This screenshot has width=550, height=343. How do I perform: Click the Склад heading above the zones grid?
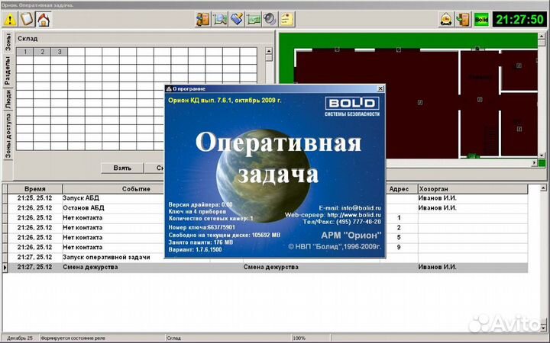coord(27,39)
